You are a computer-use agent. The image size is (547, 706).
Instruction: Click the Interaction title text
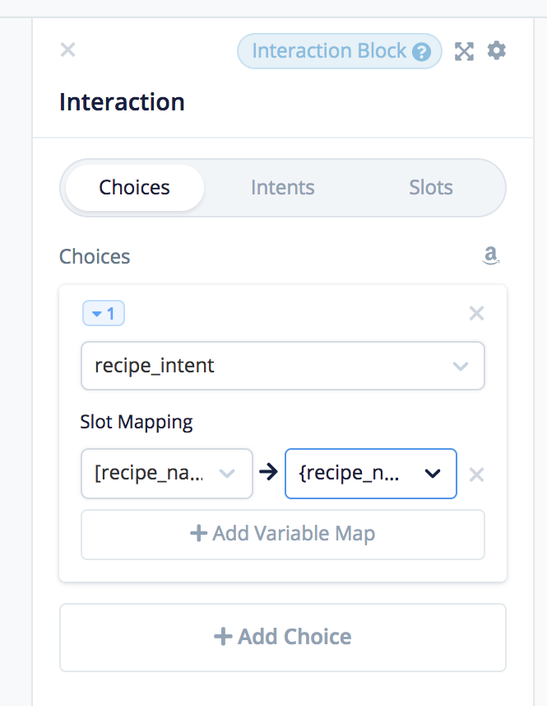click(x=122, y=102)
